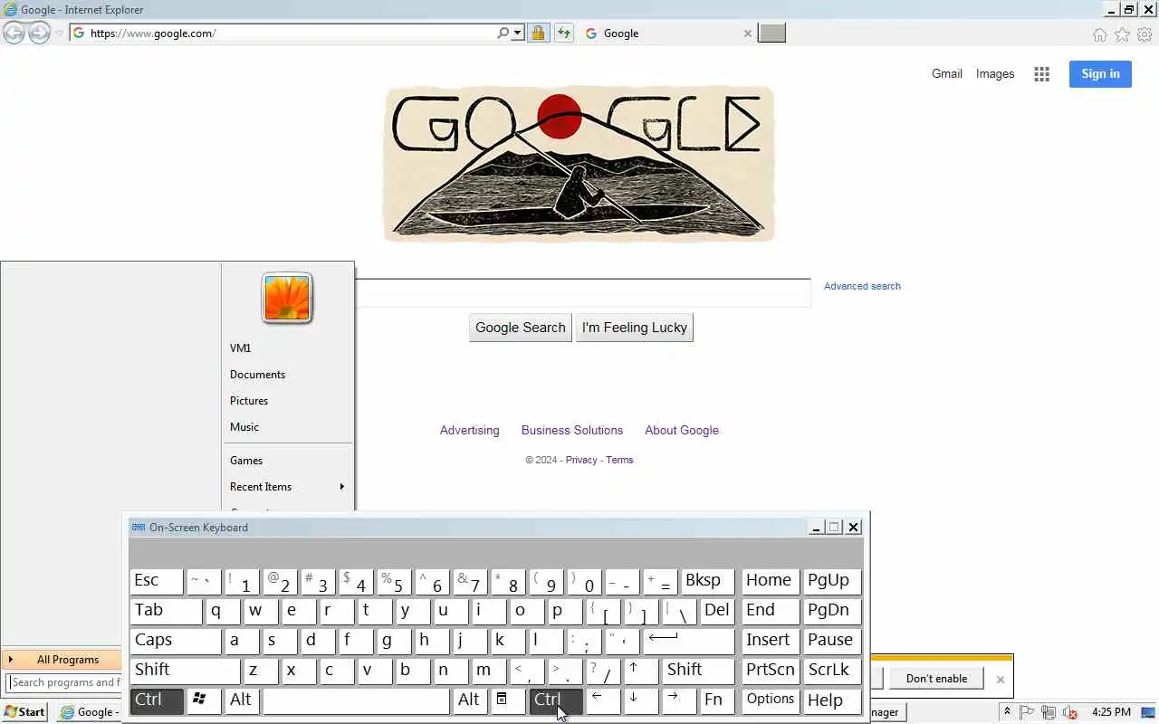Viewport: 1159px width, 724px height.
Task: Open Pictures from Start menu
Action: [287, 401]
